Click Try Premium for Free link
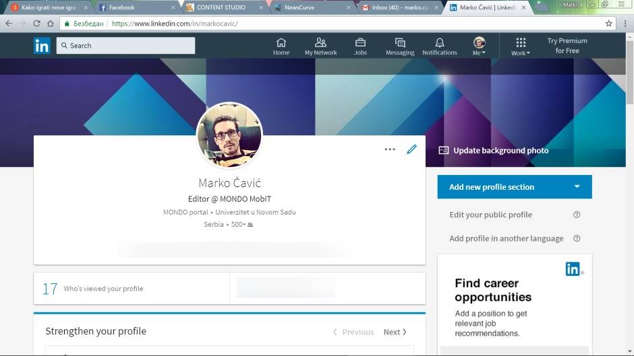 567,46
